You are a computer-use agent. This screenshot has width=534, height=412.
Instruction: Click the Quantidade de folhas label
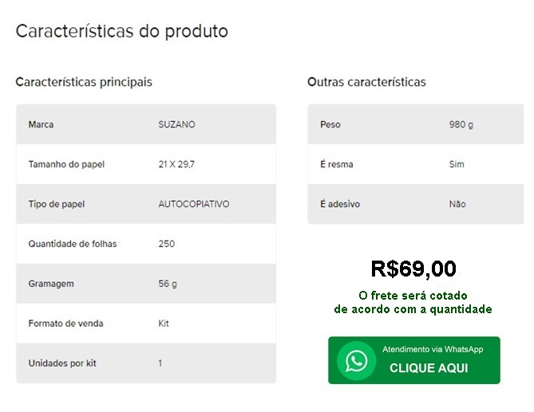coord(73,244)
